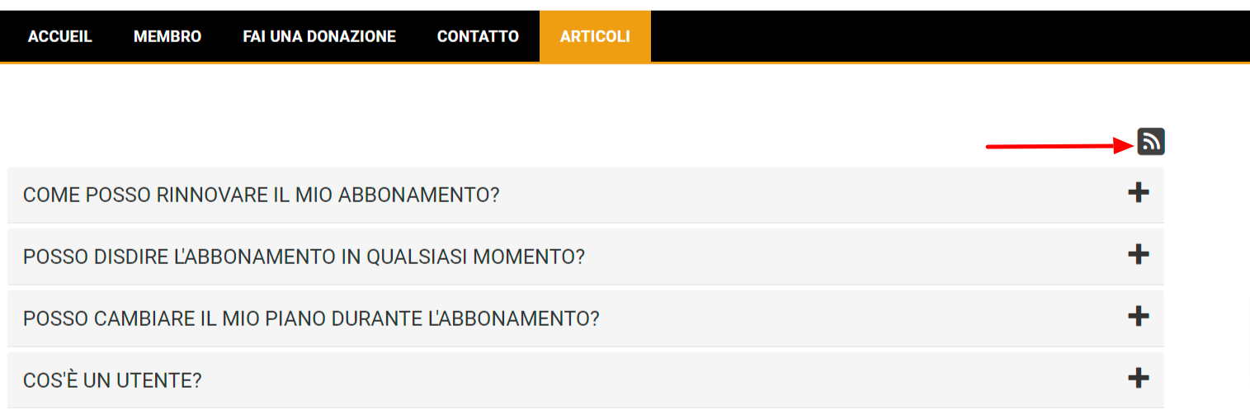Select the highlighted Articoli tab
This screenshot has height=410, width=1250.
[x=595, y=36]
